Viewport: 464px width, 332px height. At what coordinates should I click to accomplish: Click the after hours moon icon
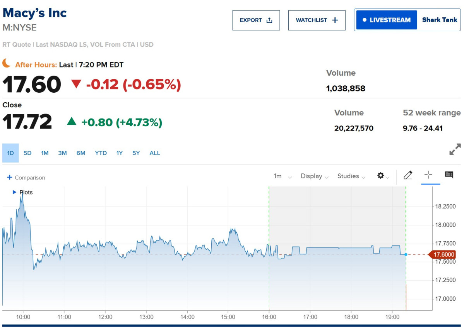click(7, 63)
